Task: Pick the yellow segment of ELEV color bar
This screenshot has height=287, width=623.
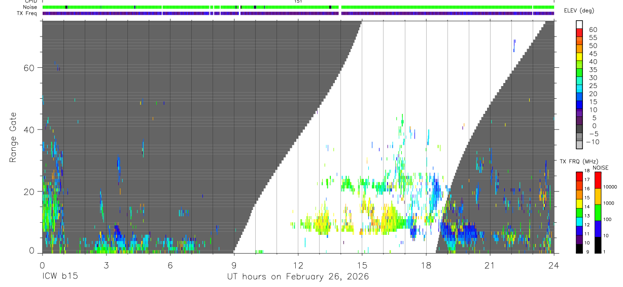Action: [580, 56]
